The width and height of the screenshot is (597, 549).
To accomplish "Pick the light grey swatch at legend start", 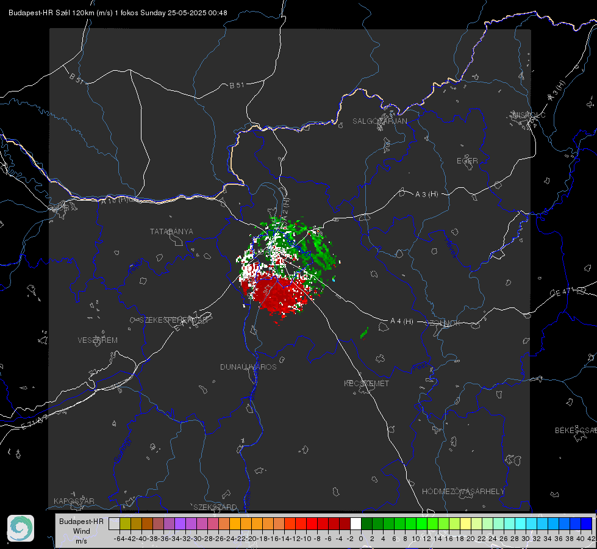I will [114, 524].
